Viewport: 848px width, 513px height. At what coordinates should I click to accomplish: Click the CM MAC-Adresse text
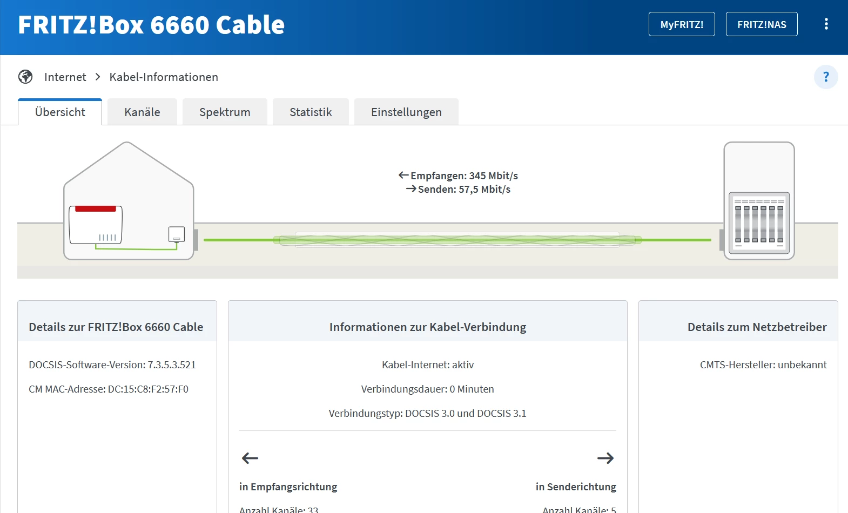[109, 389]
